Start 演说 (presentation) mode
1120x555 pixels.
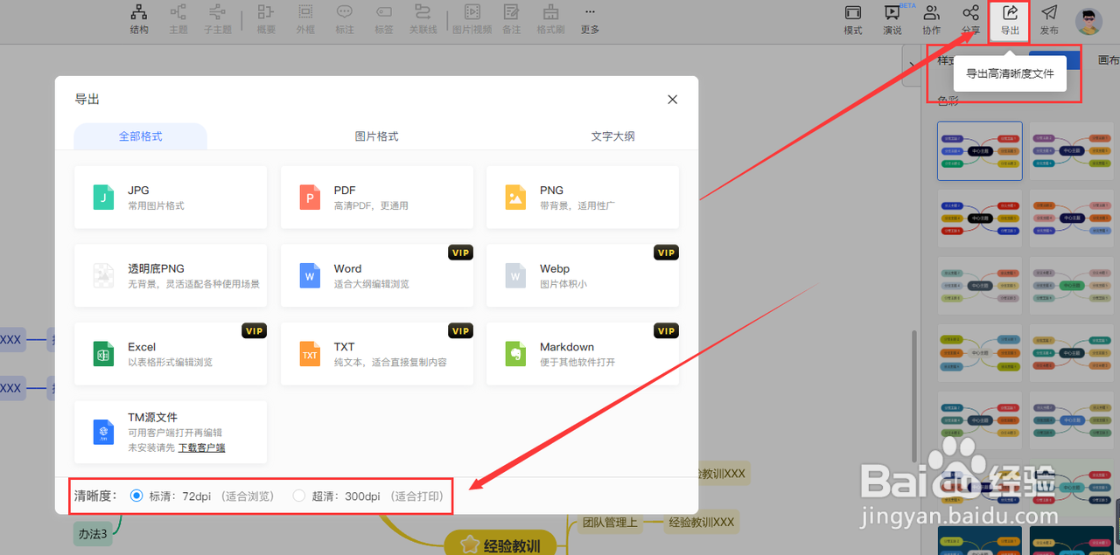[x=892, y=19]
